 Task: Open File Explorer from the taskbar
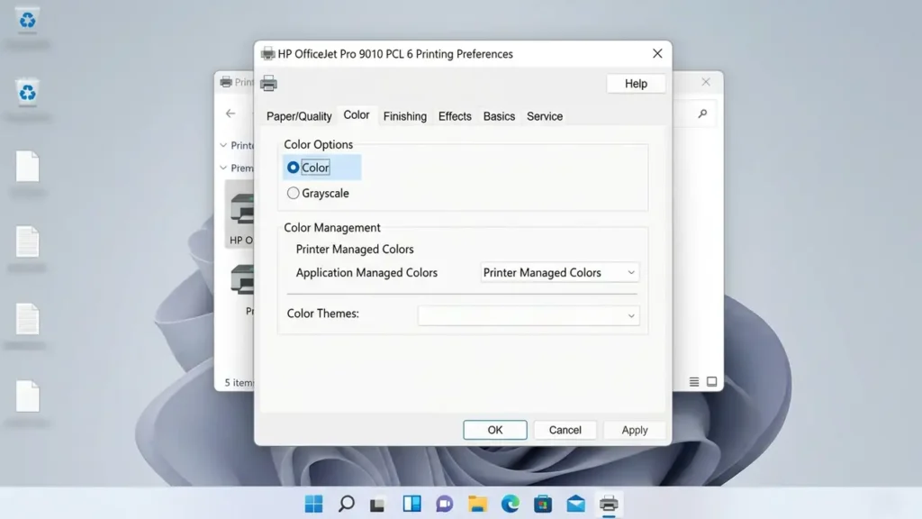click(477, 505)
